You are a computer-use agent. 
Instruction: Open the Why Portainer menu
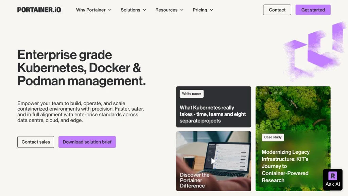(91, 10)
